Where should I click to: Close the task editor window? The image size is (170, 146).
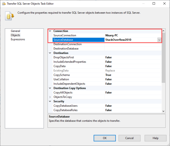click(164, 4)
